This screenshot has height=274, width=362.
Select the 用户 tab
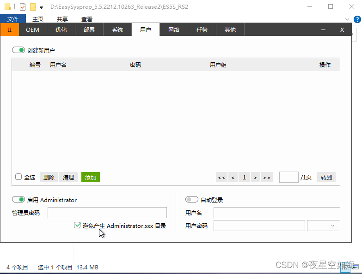[146, 30]
